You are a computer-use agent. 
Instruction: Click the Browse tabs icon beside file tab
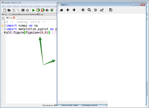pyautogui.click(x=3, y=18)
